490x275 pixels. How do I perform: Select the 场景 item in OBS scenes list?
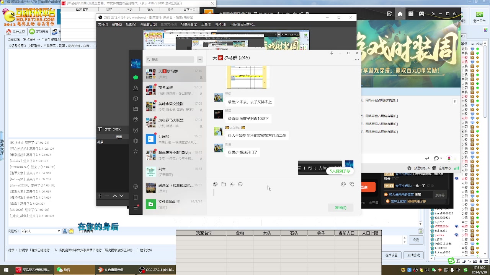[113, 142]
